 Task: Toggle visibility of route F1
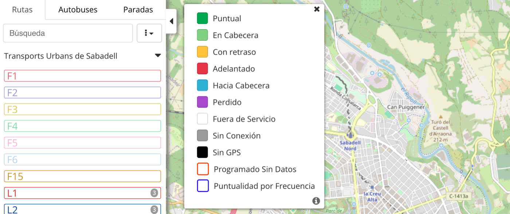coord(82,76)
